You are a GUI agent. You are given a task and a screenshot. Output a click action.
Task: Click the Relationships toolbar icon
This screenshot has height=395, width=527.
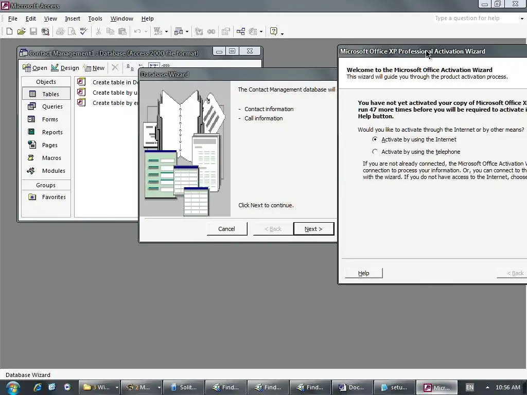click(x=241, y=31)
